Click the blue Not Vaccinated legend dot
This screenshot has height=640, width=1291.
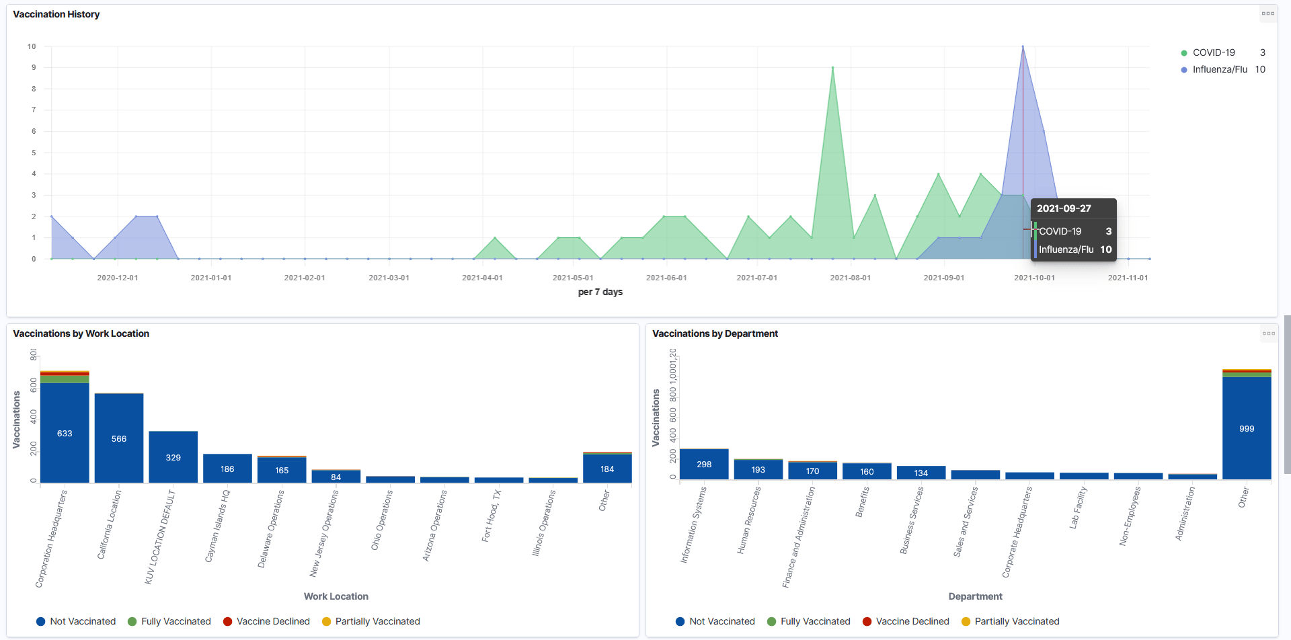pyautogui.click(x=40, y=621)
